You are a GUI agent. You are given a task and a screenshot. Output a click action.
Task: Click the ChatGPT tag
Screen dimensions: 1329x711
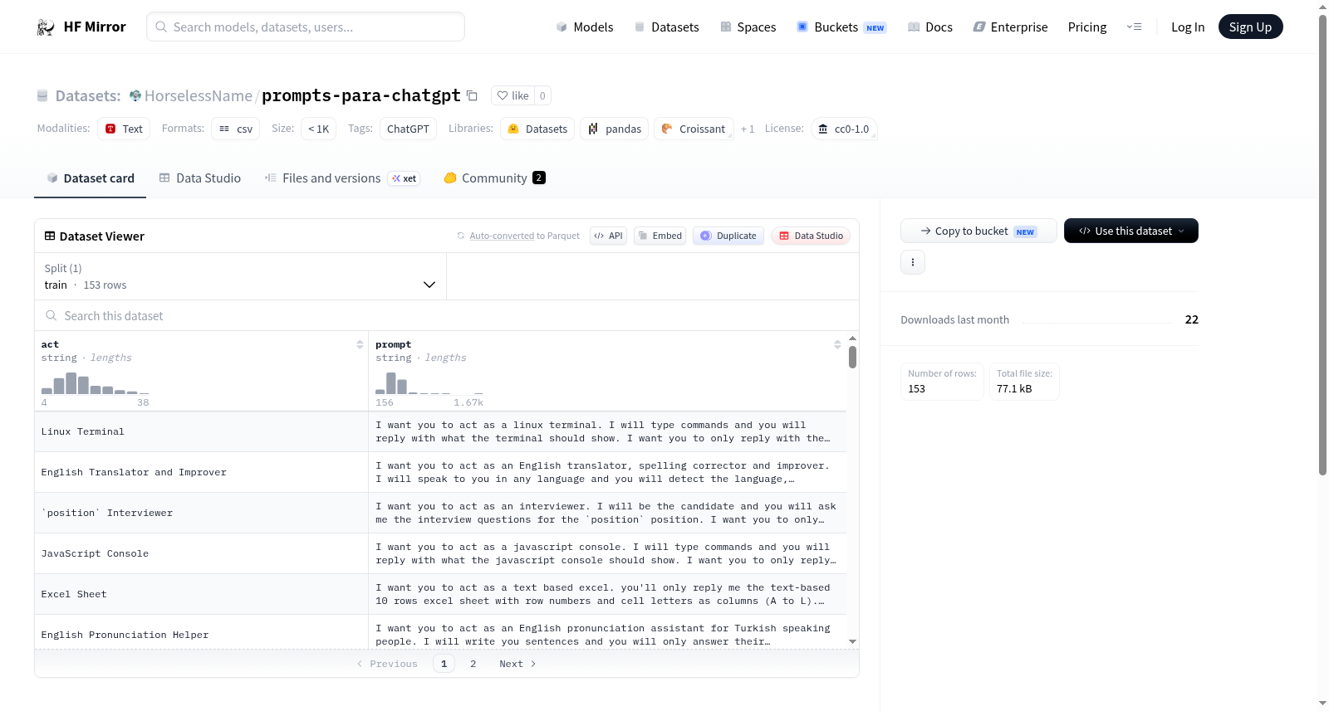pos(408,129)
